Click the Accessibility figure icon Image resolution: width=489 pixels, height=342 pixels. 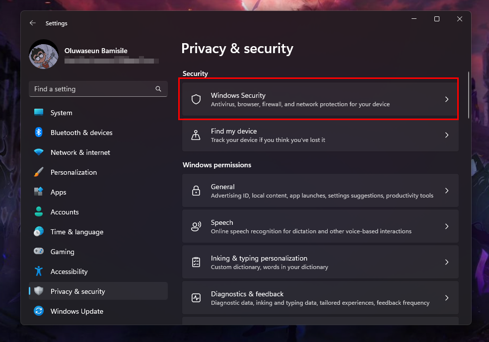click(39, 272)
